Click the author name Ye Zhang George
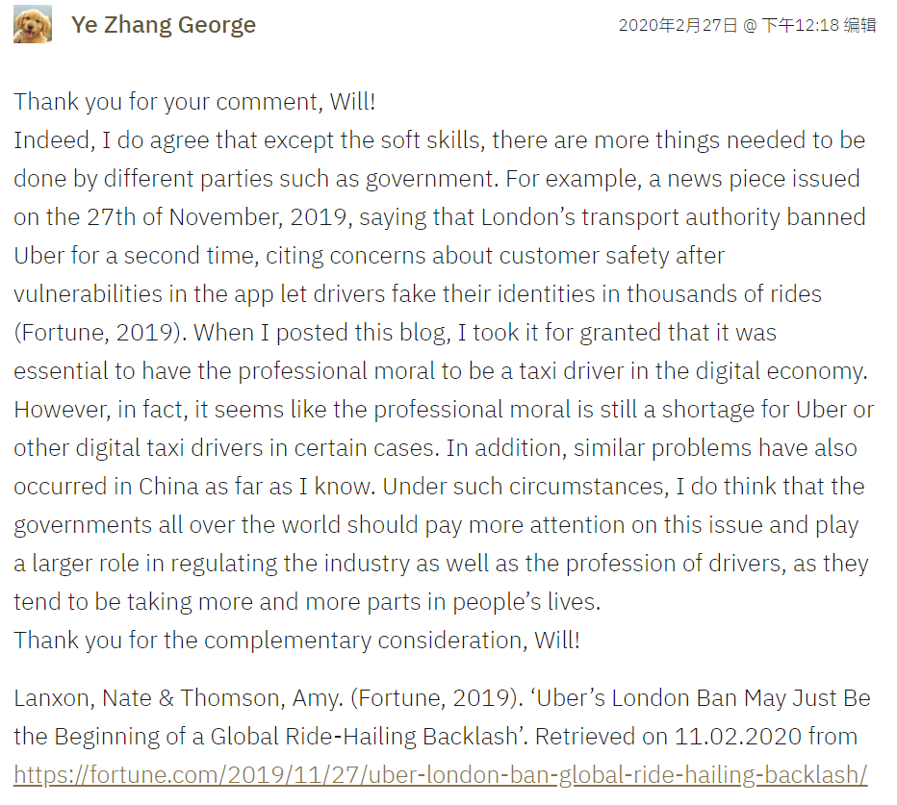This screenshot has width=897, height=805. coord(164,25)
